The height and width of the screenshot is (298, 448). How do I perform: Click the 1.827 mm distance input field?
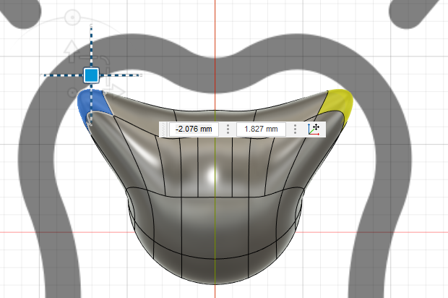[x=261, y=129]
